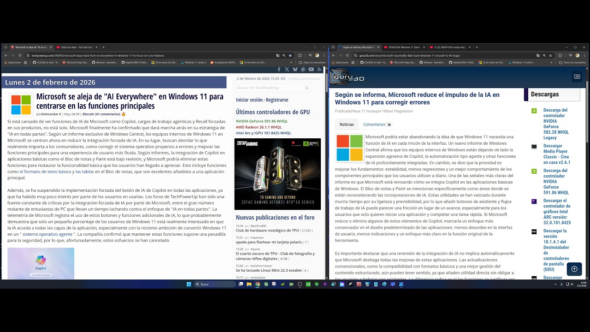Viewport: 590px width, 332px height.
Task: Click the ZOTAC Gaming GeForce RTX advertisement
Action: point(277,174)
